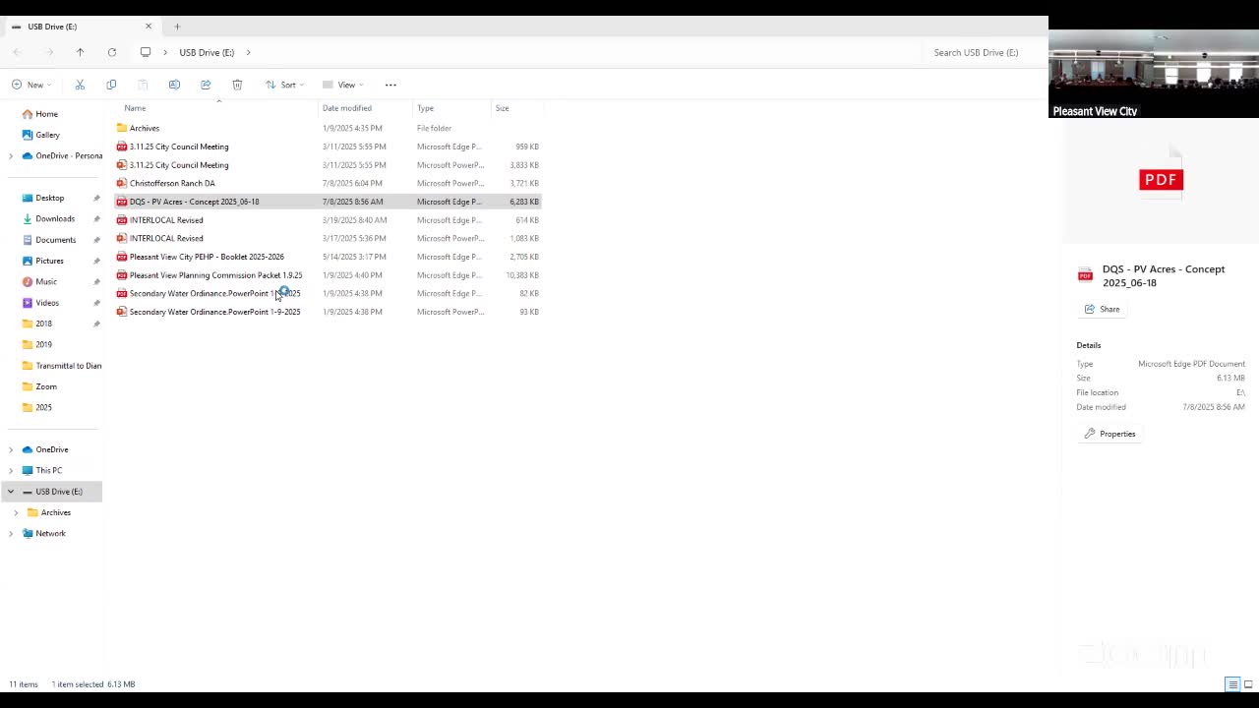This screenshot has width=1259, height=708.
Task: Select Pleasant View Planning Commission Packet 1.9.25
Action: pos(329,275)
